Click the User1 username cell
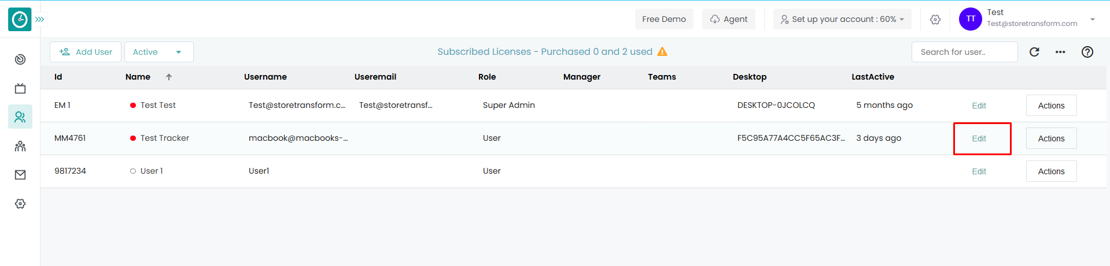The width and height of the screenshot is (1110, 266). [259, 171]
